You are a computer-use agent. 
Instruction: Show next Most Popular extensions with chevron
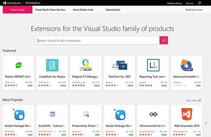206,123
